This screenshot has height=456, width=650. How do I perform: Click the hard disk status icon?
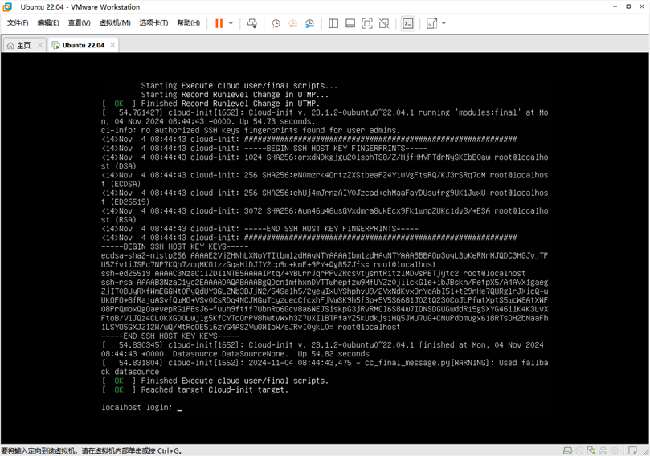pos(567,450)
